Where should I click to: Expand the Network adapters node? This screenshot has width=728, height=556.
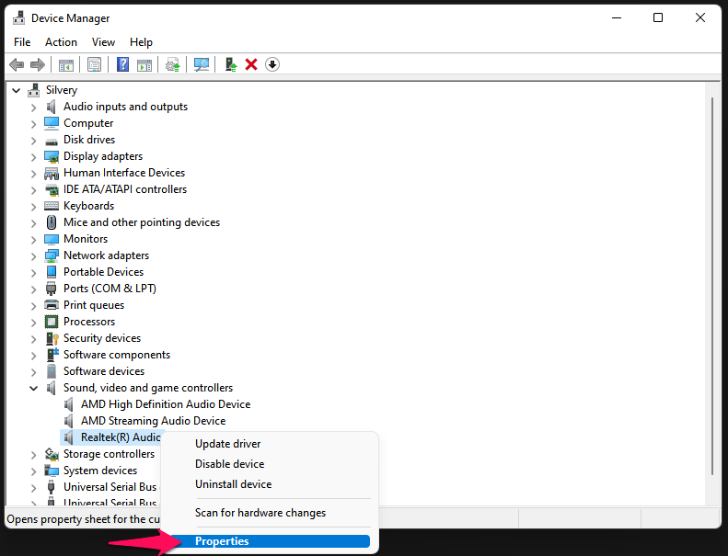tap(34, 255)
